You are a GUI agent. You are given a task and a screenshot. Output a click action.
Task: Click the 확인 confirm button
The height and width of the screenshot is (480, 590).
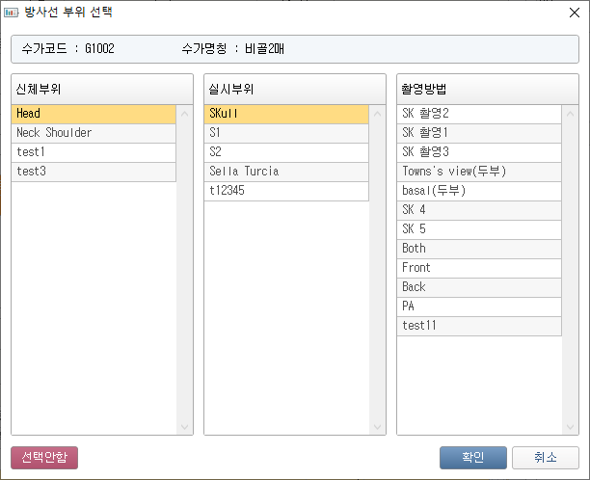[472, 457]
